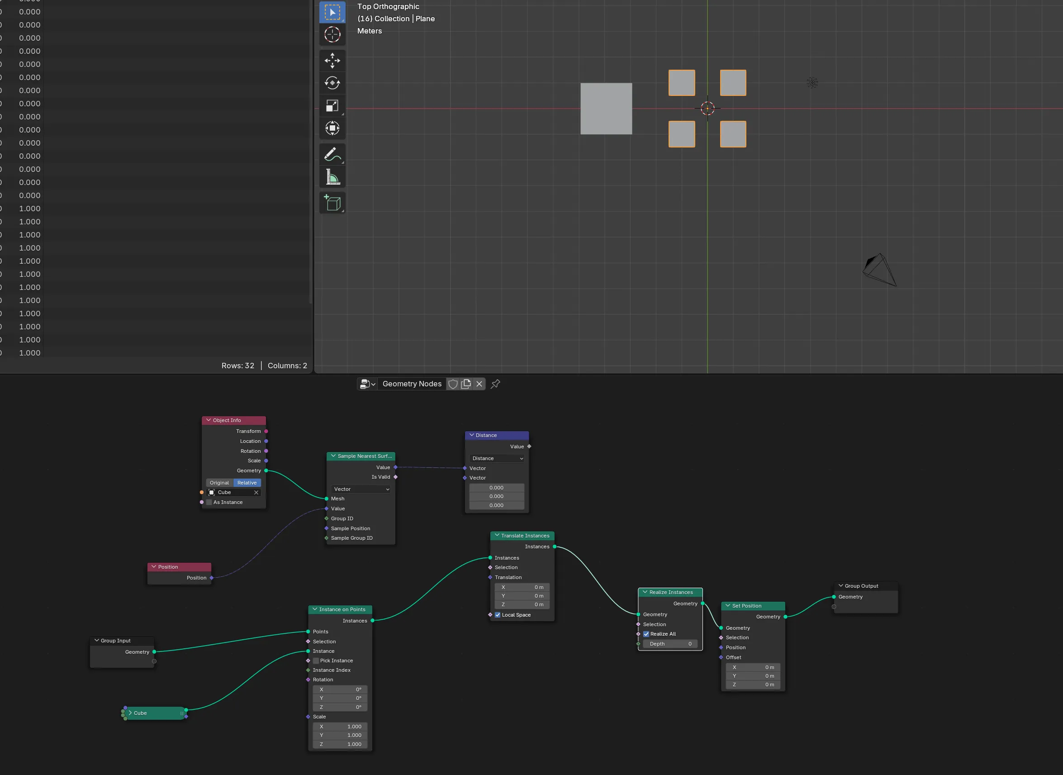Duplicate the Geometry Nodes node group
Screen dimensions: 1063x775
click(x=465, y=384)
